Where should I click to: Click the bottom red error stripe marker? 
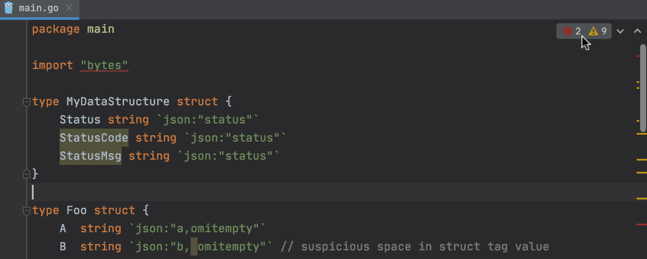pos(641,224)
